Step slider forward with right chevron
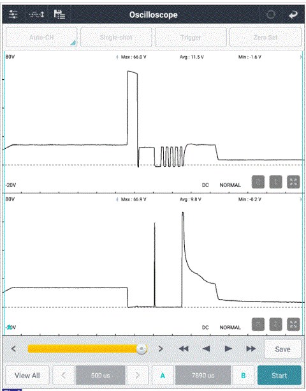The height and width of the screenshot is (391, 306). [x=161, y=349]
